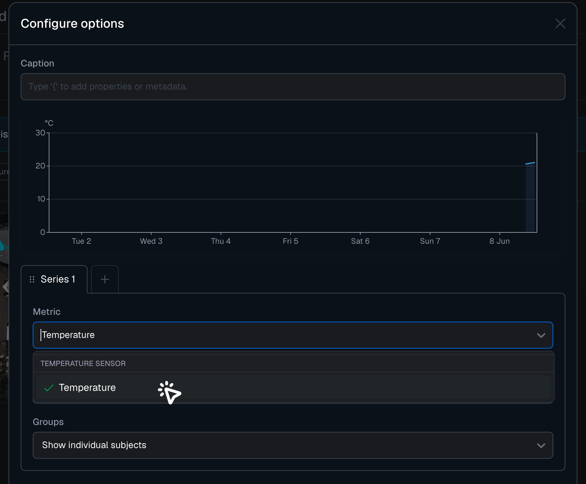The width and height of the screenshot is (586, 484).
Task: Select the checked Temperature option
Action: tap(293, 387)
